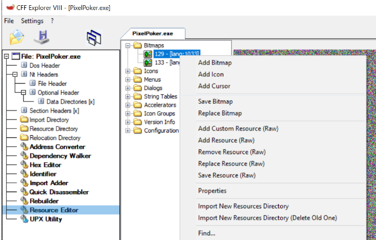Viewport: 376px width, 240px height.
Task: Click the open file folder toolbar icon
Action: click(x=17, y=37)
